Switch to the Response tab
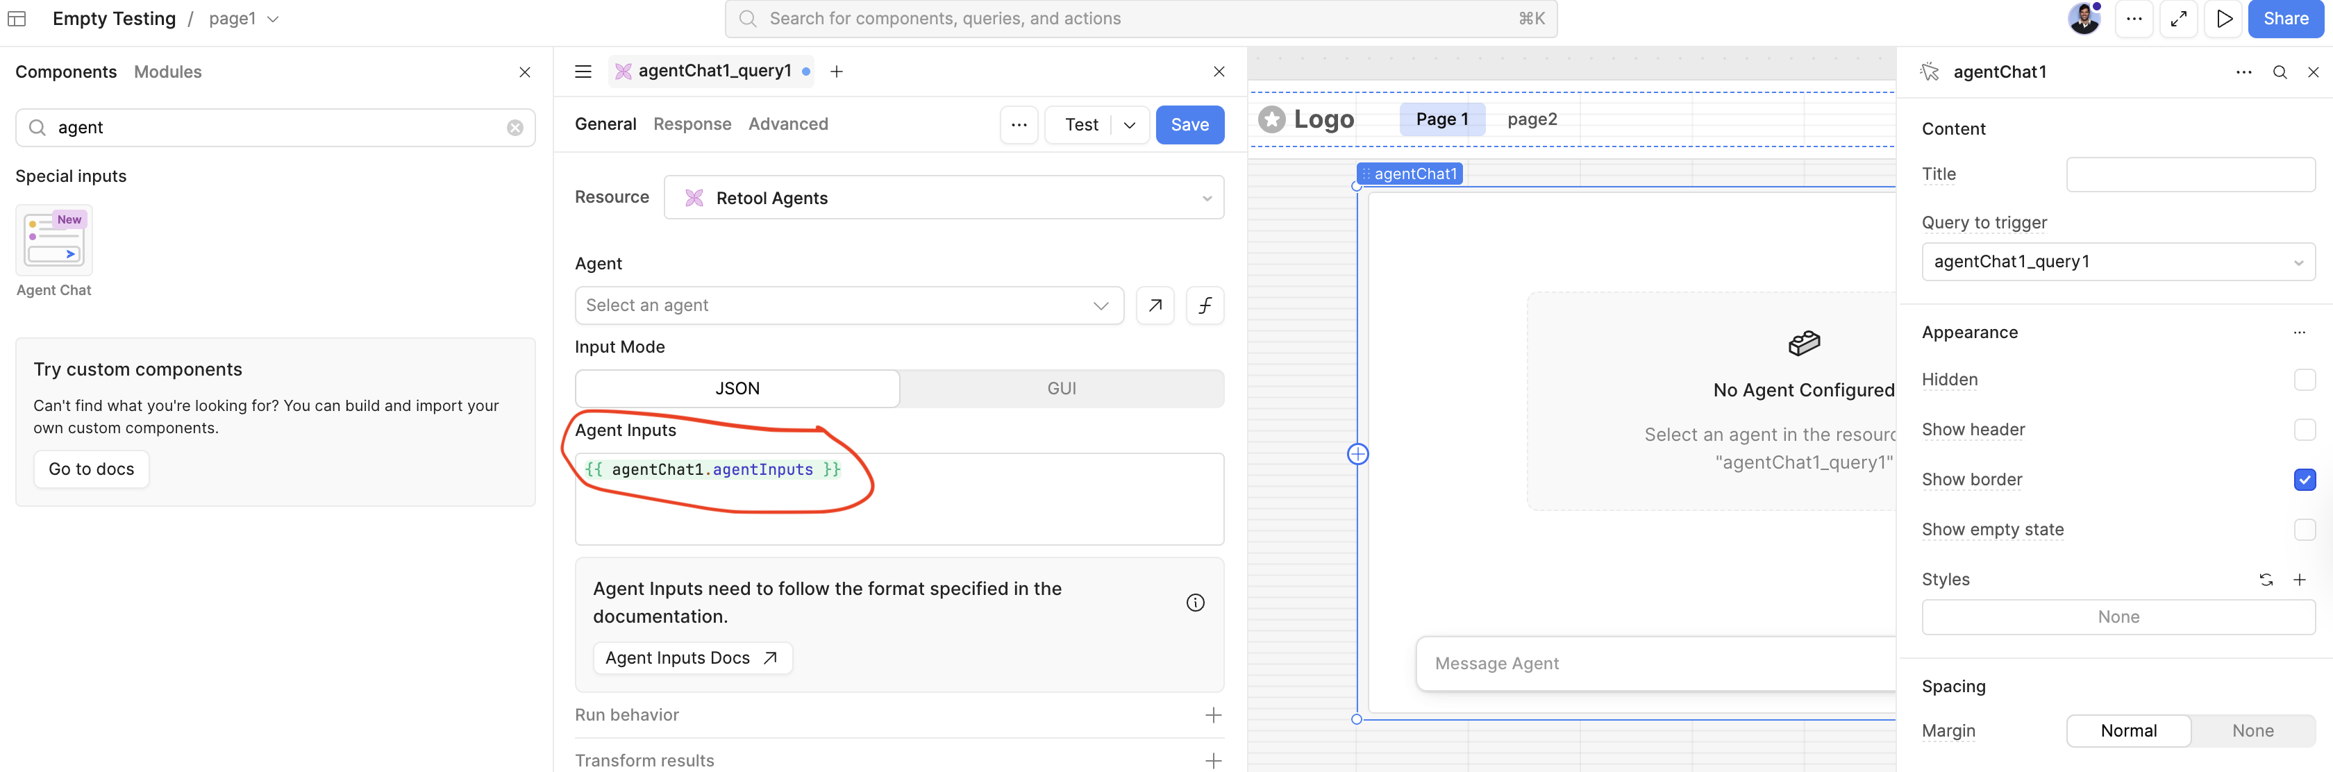The width and height of the screenshot is (2333, 772). 692,124
